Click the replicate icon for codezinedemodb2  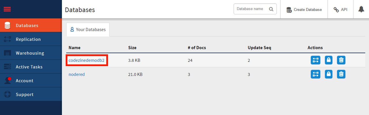pos(315,60)
